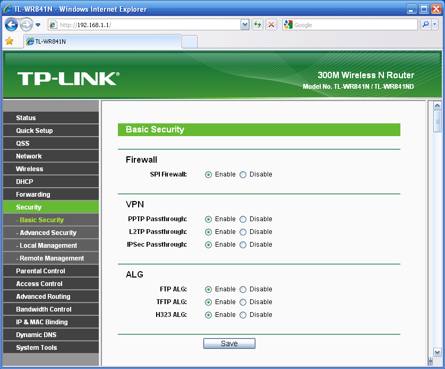This screenshot has height=369, width=445.
Task: Click inside the Google search field
Action: [x=353, y=25]
